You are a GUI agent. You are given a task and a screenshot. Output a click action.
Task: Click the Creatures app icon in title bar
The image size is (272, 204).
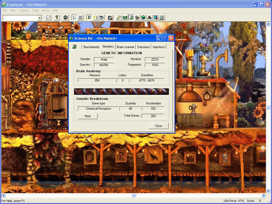click(x=4, y=4)
